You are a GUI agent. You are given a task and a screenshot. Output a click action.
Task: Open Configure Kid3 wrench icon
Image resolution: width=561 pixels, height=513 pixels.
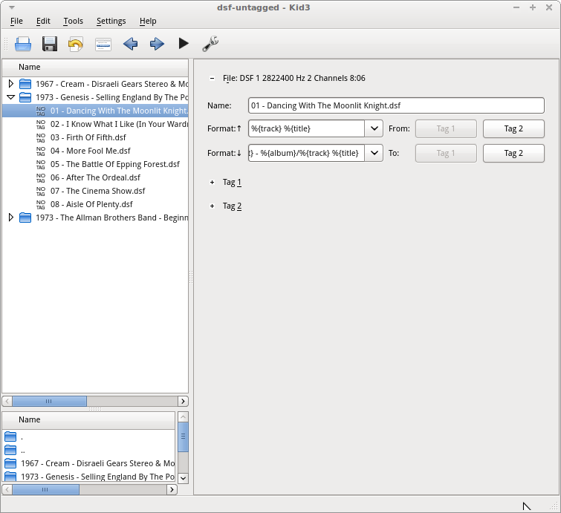coord(210,44)
